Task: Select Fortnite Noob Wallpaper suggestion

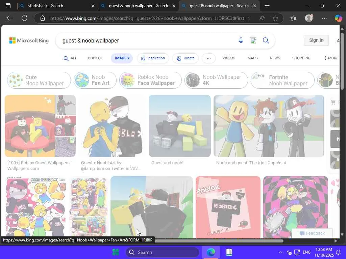Action: click(x=283, y=80)
